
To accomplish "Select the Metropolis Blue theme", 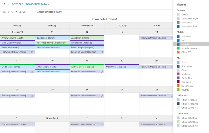I will coord(189,26).
